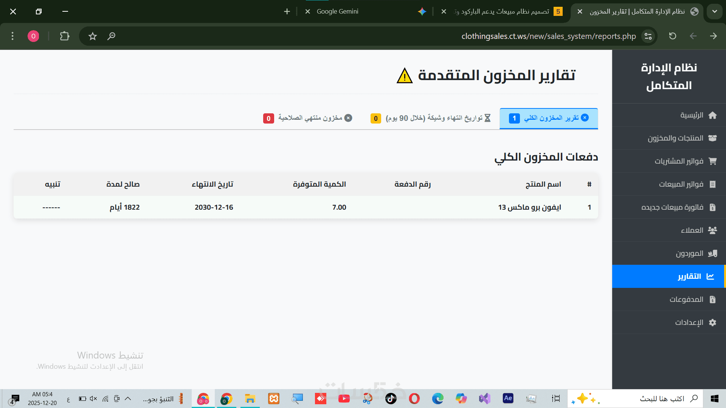Open الموردون suppliers page
This screenshot has width=726, height=408.
[x=689, y=253]
